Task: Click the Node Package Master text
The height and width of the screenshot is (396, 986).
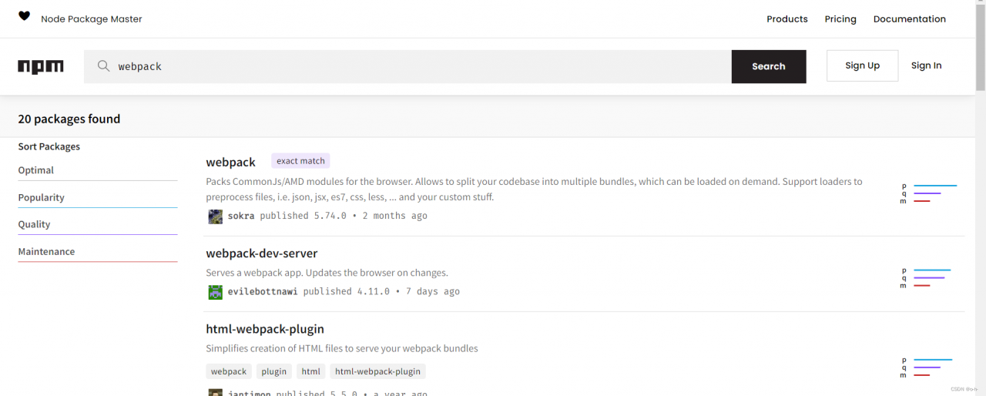Action: click(92, 19)
